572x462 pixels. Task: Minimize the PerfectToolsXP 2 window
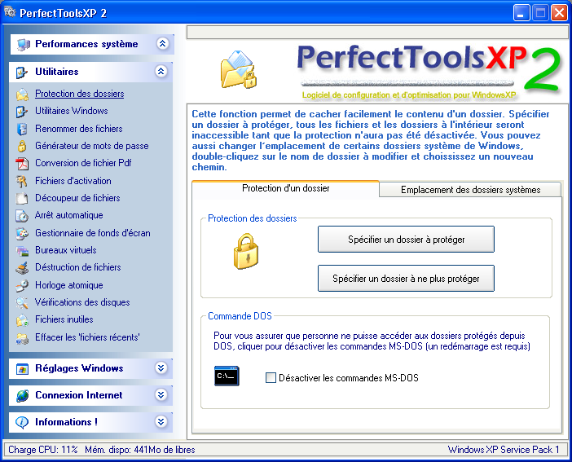coord(521,13)
